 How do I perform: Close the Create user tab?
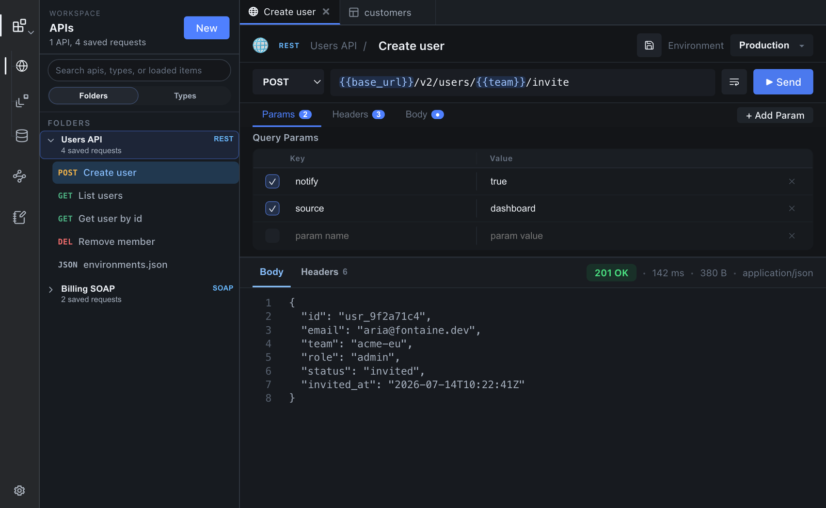click(326, 11)
